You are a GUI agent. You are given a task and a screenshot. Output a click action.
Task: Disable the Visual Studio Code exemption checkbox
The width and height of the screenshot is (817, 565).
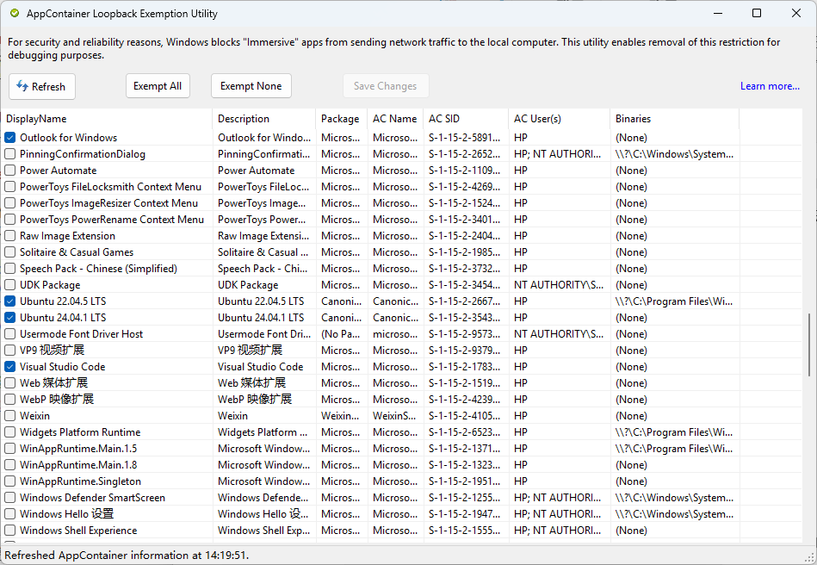10,367
